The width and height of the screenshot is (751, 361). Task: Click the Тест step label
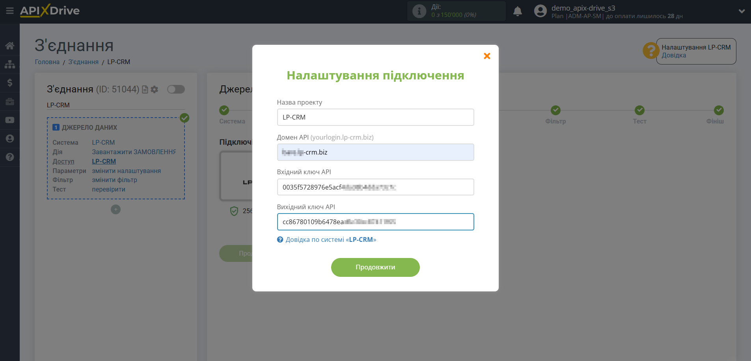click(x=639, y=122)
